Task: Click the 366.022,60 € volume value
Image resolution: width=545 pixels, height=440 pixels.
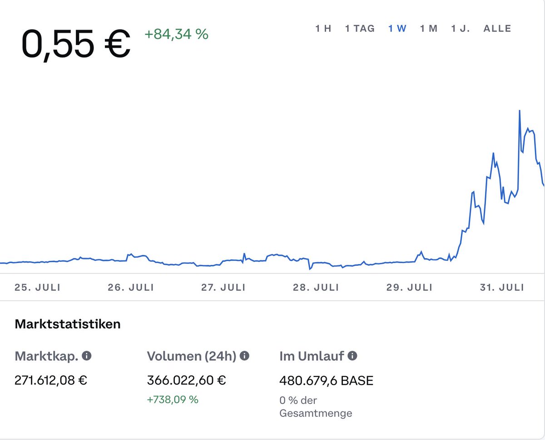Action: (187, 380)
